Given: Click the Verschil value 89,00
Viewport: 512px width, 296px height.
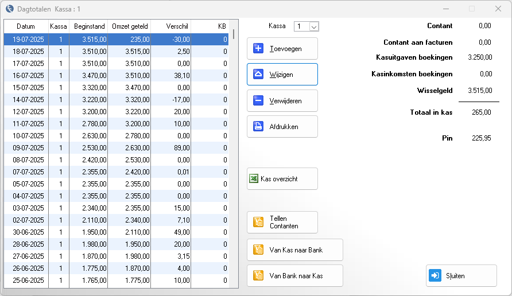Looking at the screenshot, I should pos(182,148).
